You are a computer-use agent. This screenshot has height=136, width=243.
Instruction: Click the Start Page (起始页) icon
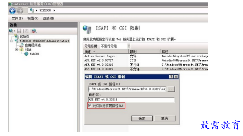pyautogui.click(x=16, y=36)
